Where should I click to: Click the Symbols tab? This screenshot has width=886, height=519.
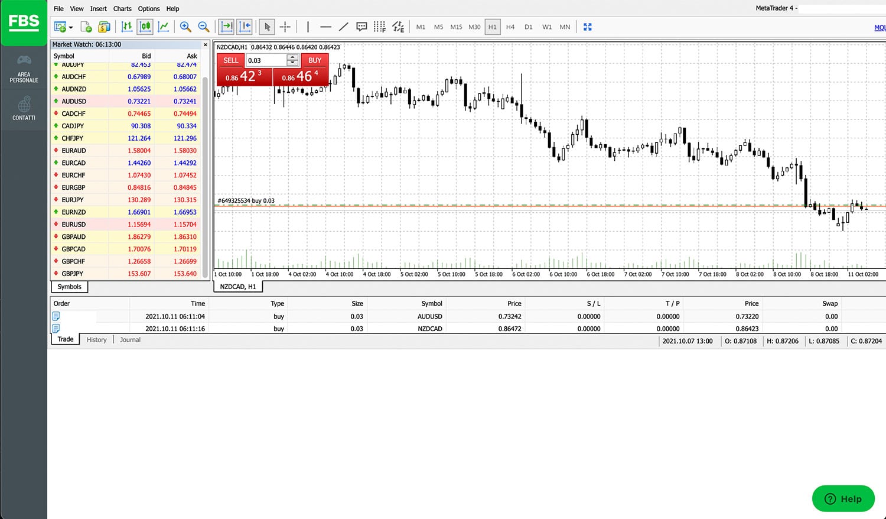(69, 287)
